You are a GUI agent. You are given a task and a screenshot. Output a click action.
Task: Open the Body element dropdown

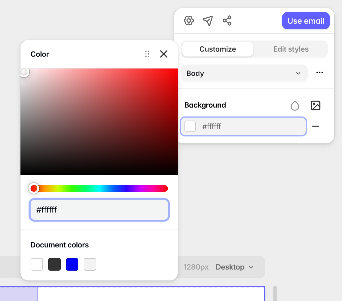pos(244,73)
